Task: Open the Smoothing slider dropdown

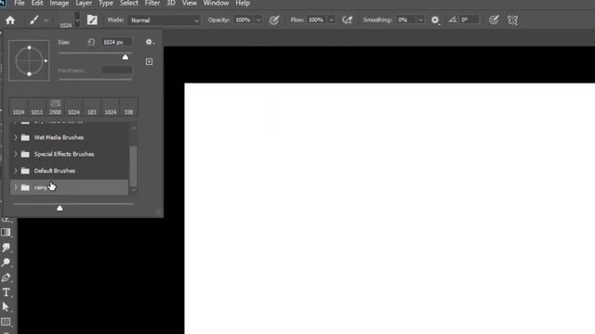Action: (420, 19)
